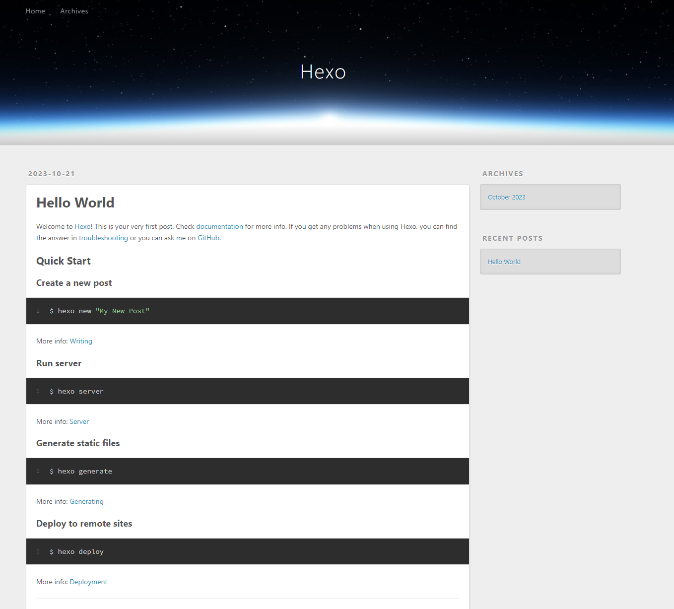Image resolution: width=674 pixels, height=609 pixels.
Task: Click the Generate static files heading
Action: [x=78, y=443]
